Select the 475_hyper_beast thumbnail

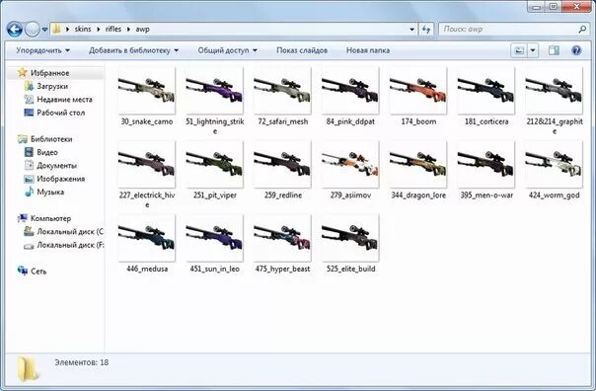pos(282,238)
